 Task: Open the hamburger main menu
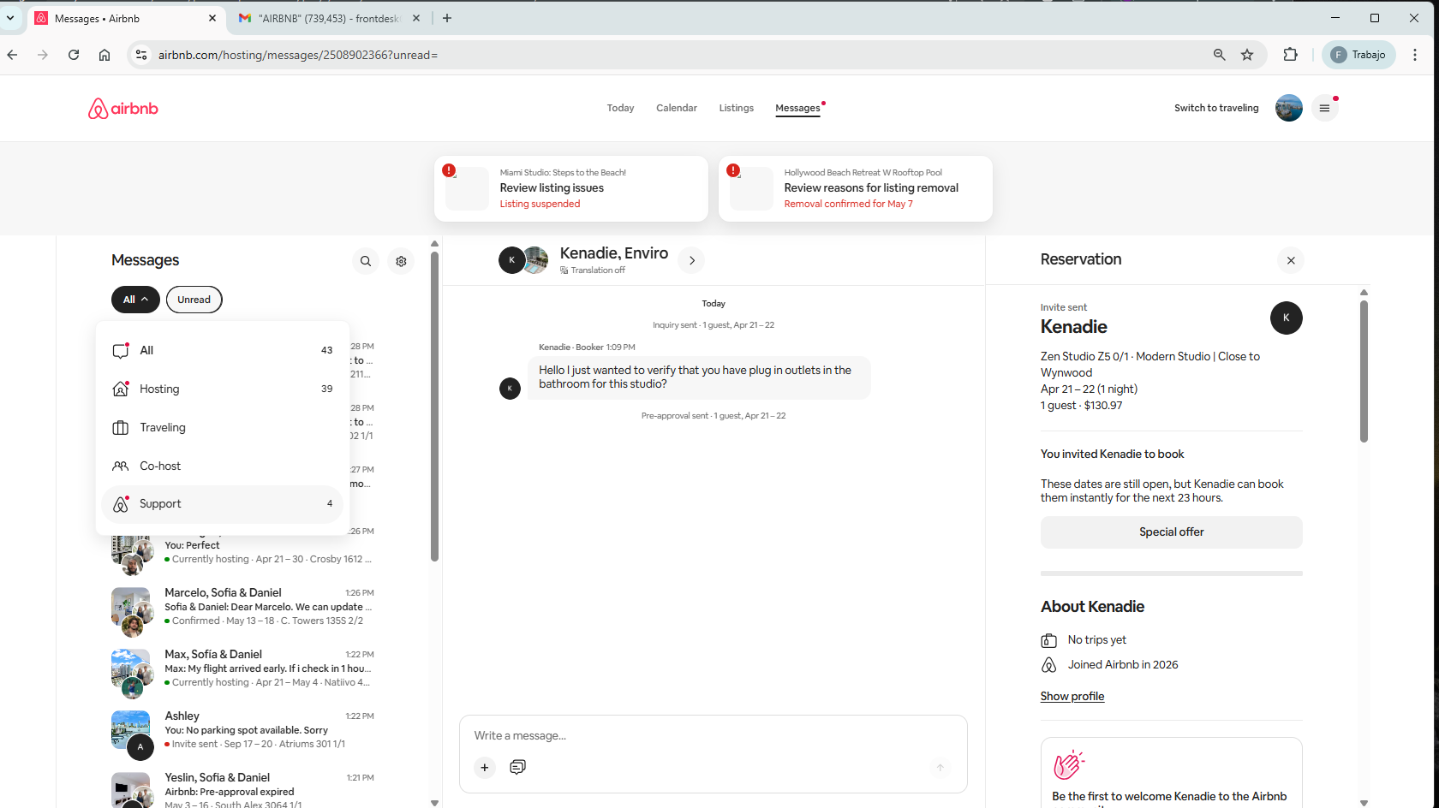pyautogui.click(x=1324, y=109)
